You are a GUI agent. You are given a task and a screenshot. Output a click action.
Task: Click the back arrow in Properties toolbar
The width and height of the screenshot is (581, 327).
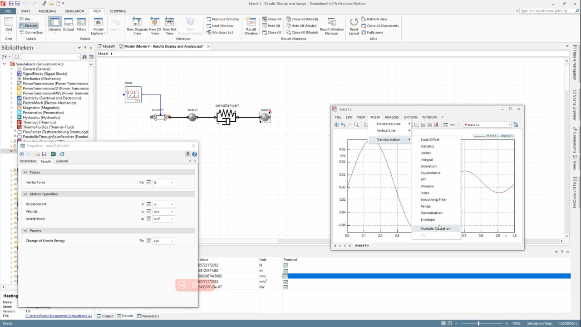coord(22,154)
